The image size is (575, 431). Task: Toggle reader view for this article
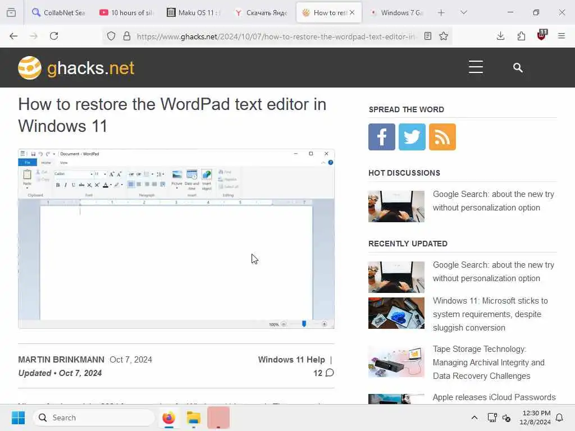click(x=427, y=36)
